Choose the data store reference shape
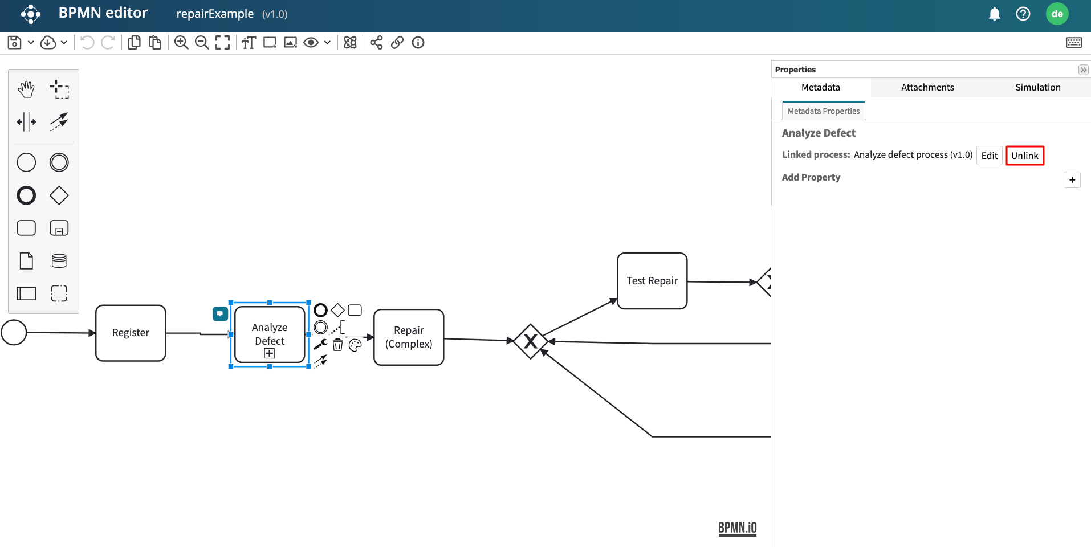Viewport: 1091px width, 547px height. click(x=59, y=261)
